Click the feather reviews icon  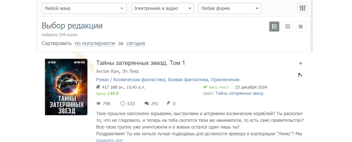point(168,103)
